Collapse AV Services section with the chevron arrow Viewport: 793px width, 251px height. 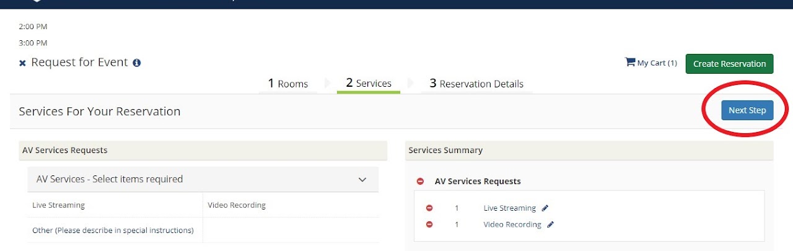362,180
